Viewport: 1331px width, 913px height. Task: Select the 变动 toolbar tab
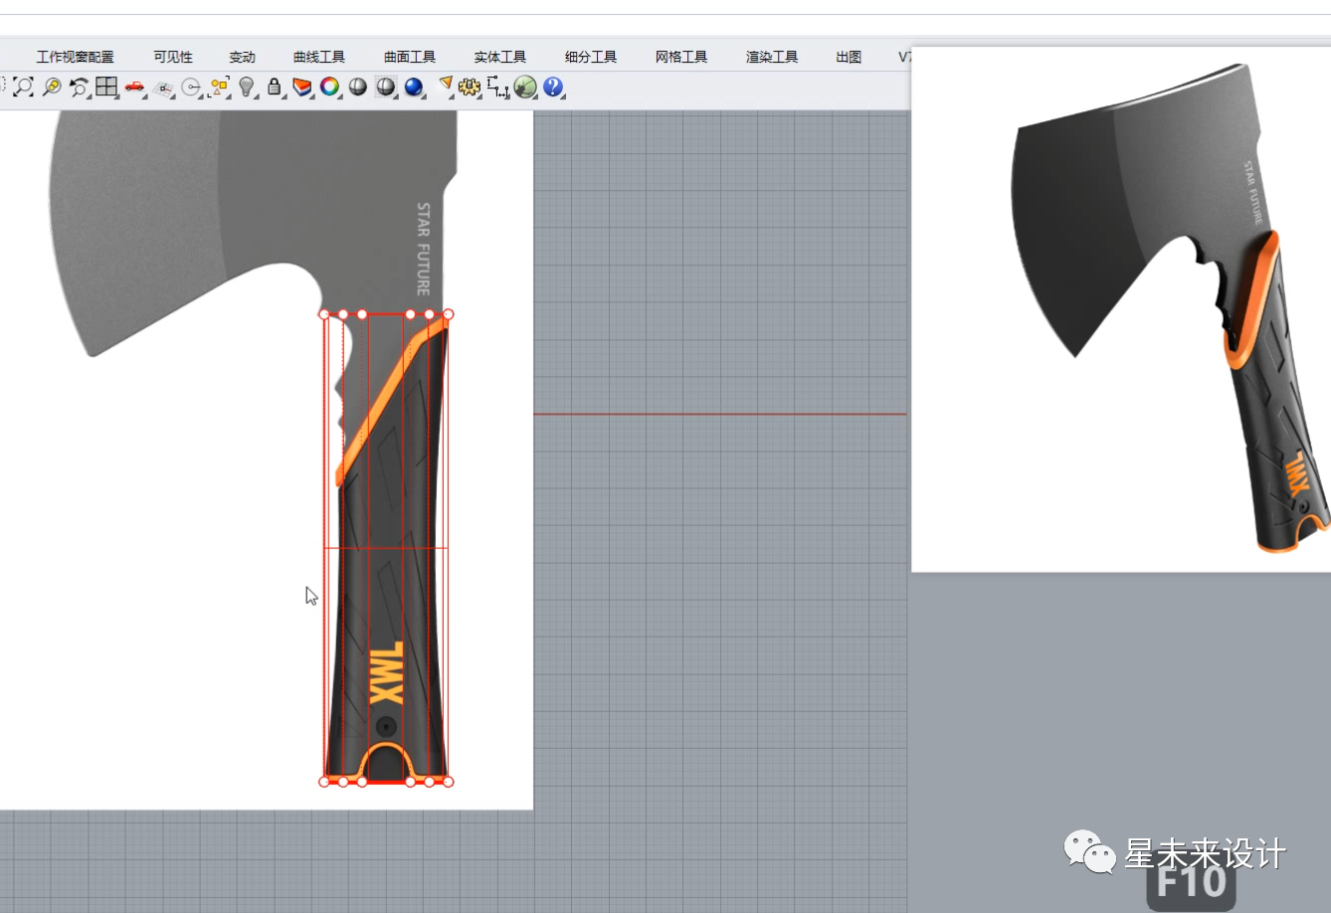click(242, 57)
